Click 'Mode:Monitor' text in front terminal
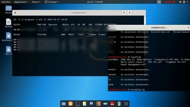Viewport: 190px width, 107px height. (144, 59)
